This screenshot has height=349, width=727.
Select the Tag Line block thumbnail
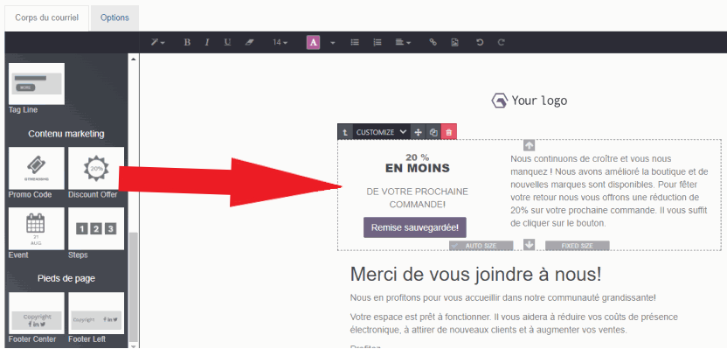[37, 84]
